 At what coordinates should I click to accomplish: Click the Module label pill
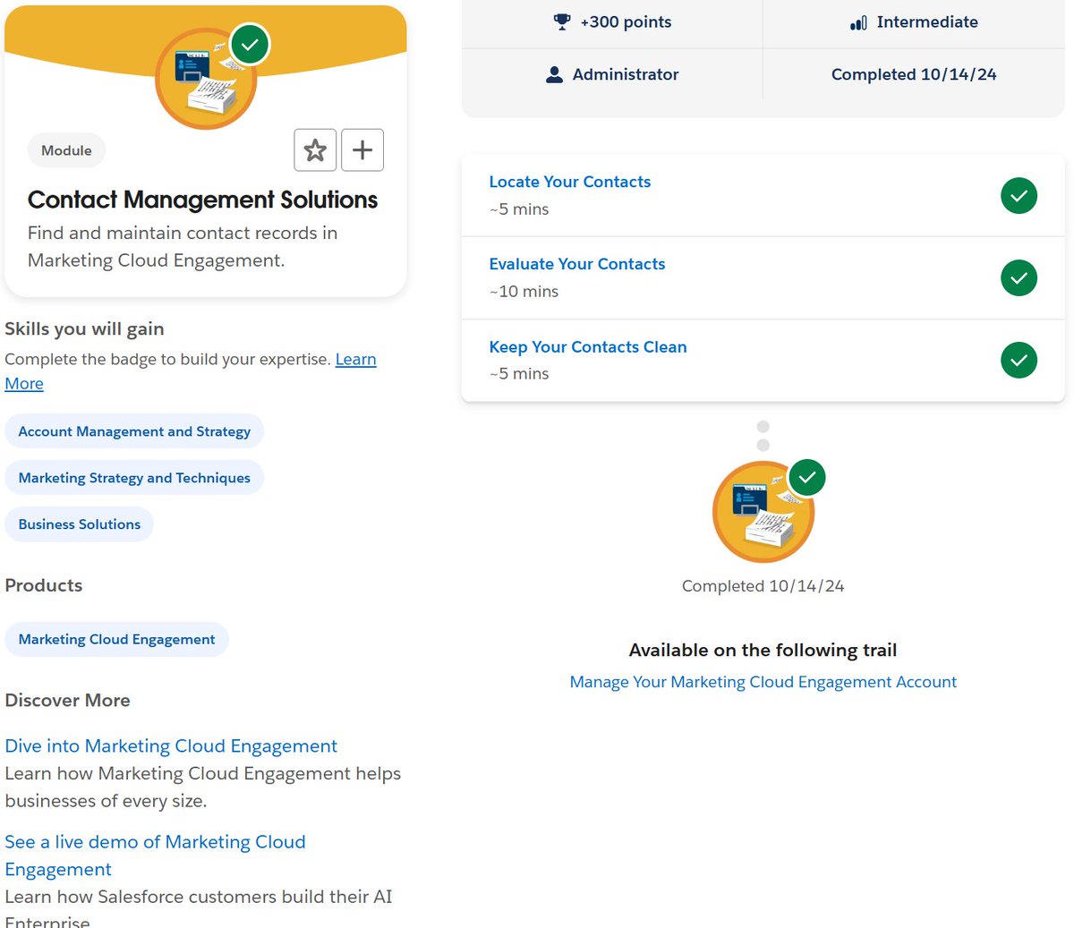tap(66, 150)
